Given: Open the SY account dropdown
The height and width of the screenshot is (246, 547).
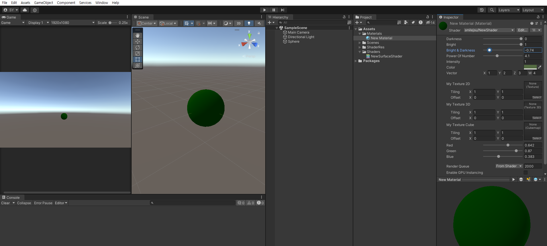Looking at the screenshot, I should coord(11,10).
